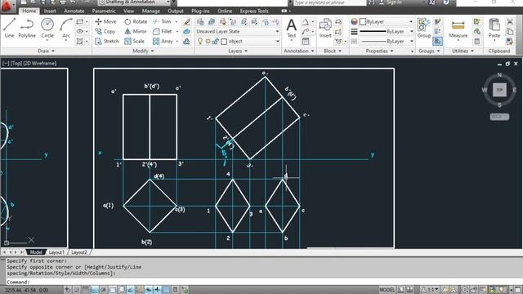523x294 pixels.
Task: Expand the Layers panel
Action: 238,51
